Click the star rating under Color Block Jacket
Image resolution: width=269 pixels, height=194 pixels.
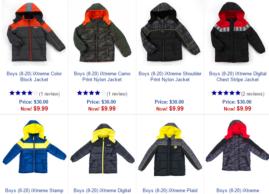pos(24,93)
